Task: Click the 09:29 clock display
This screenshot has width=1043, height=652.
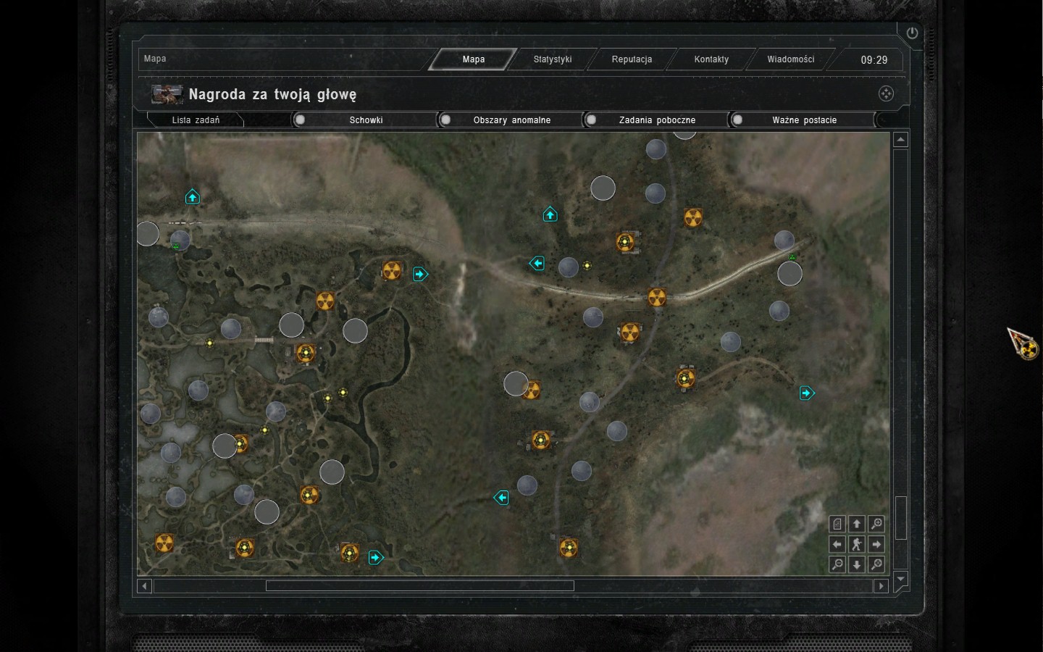Action: 874,60
